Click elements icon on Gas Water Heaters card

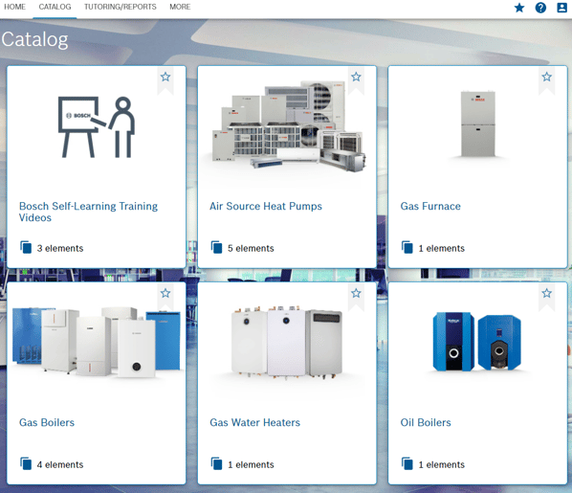click(x=216, y=463)
